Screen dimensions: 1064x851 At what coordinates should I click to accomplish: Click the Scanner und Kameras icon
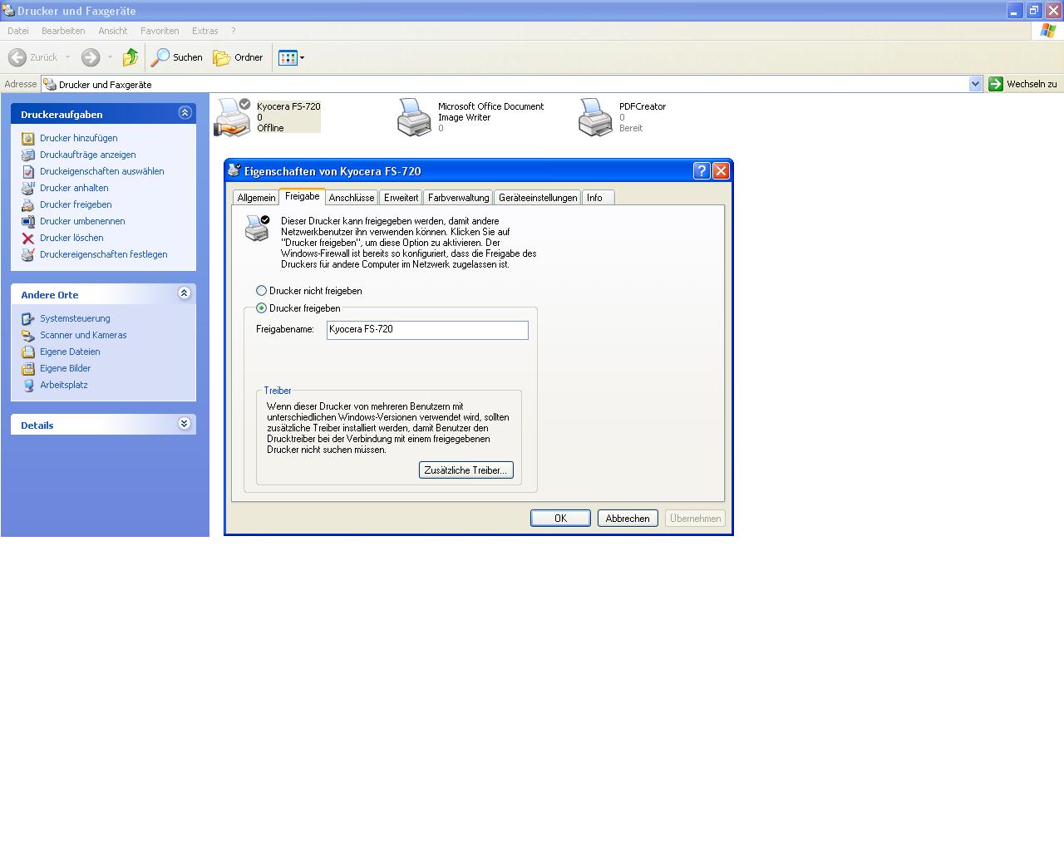pos(28,336)
